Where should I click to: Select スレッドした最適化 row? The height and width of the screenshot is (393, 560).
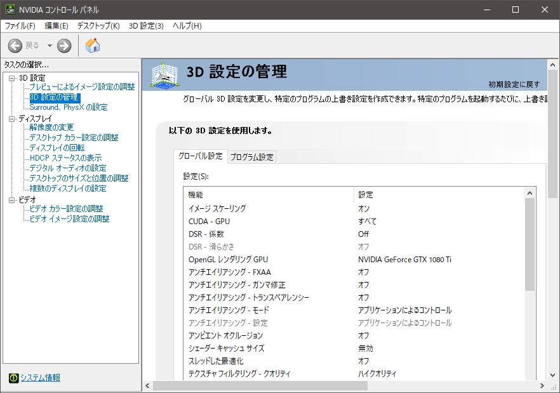[x=354, y=361]
